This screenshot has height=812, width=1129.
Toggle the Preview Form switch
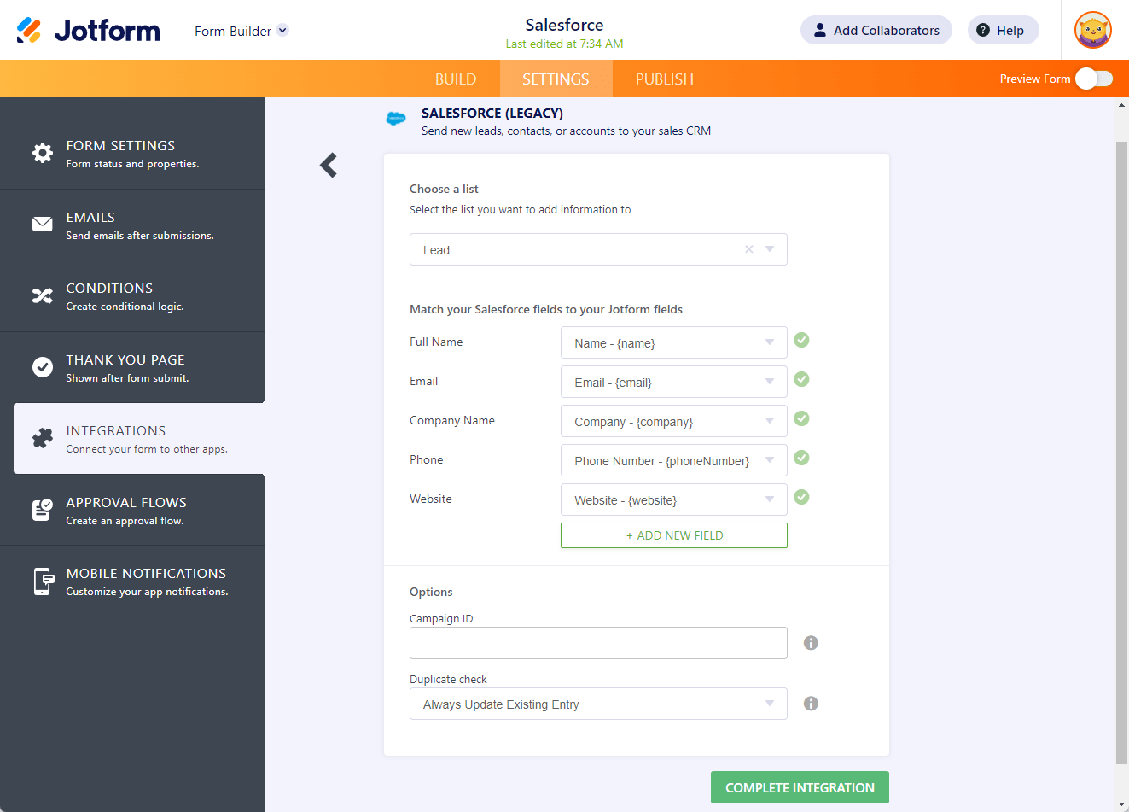(x=1093, y=79)
